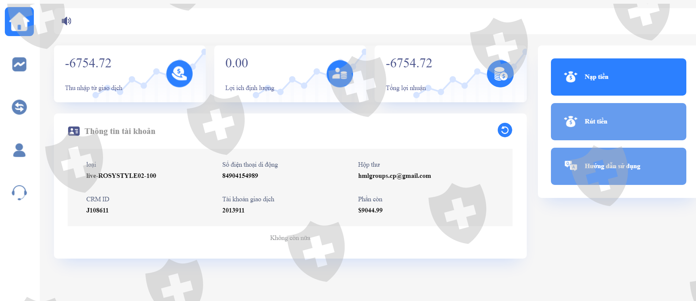
Task: Open the Hướng dẫn sử dụng guide button
Action: (x=618, y=166)
